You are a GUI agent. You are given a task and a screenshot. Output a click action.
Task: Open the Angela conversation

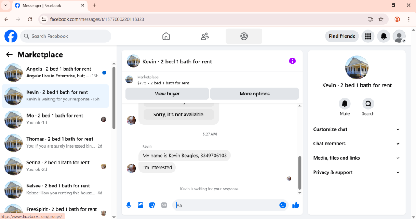pos(55,72)
